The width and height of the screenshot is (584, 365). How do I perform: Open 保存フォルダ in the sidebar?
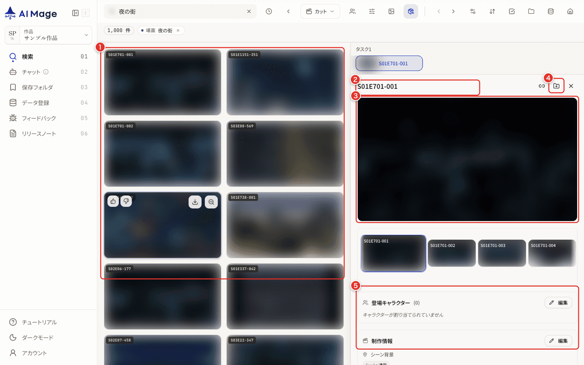tap(48, 87)
